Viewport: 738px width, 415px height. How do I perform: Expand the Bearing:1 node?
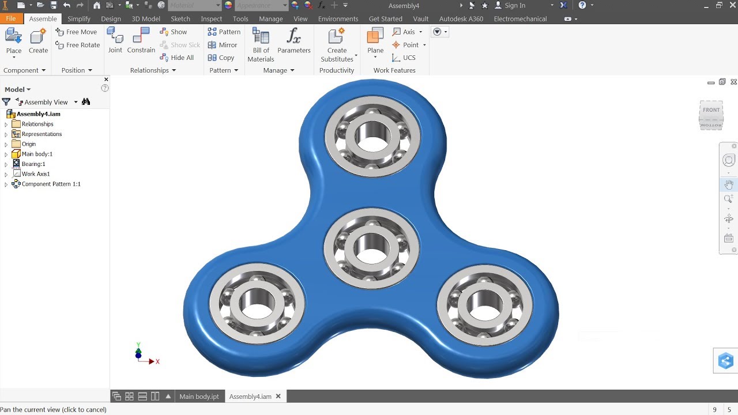click(6, 164)
